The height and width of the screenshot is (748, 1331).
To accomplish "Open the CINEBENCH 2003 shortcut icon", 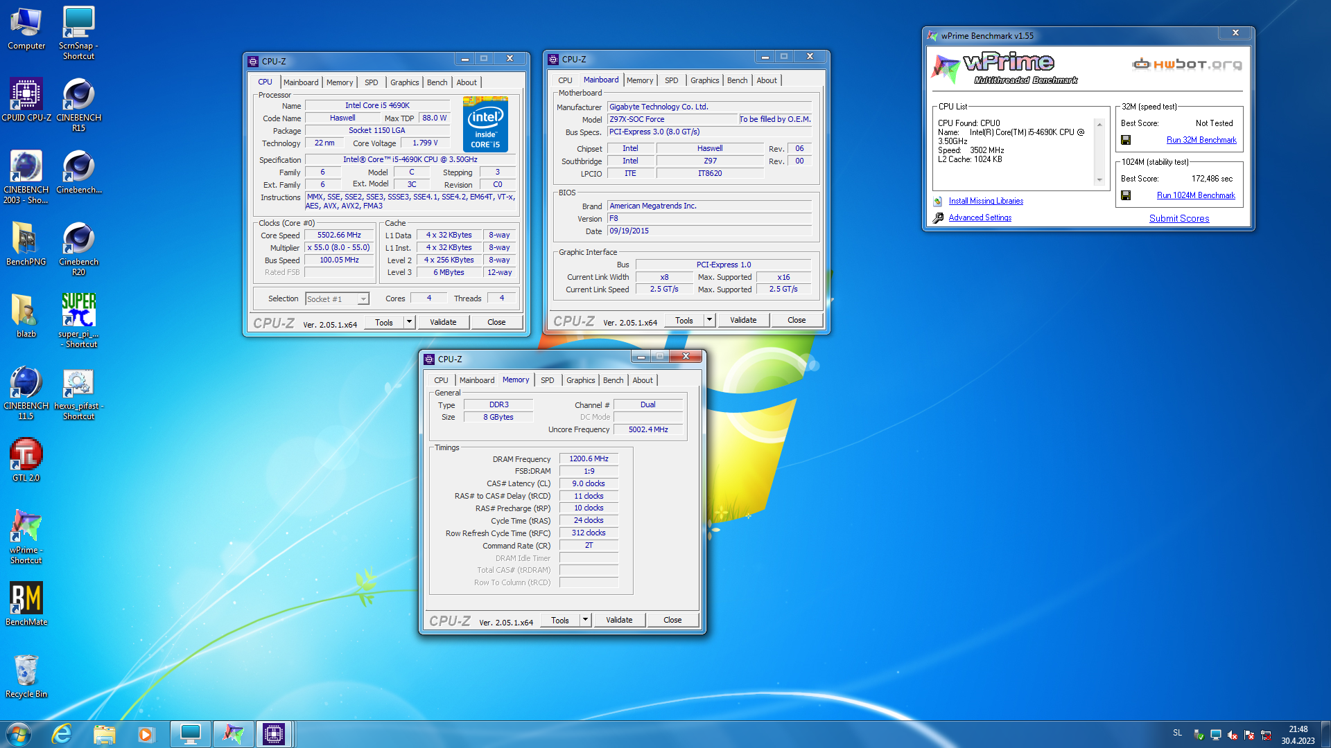I will tap(26, 177).
